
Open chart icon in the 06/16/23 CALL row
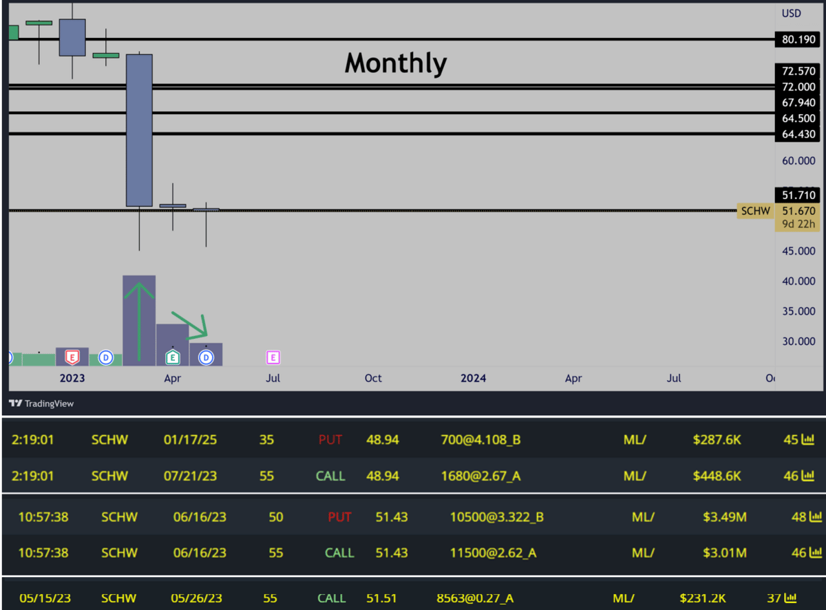(816, 553)
